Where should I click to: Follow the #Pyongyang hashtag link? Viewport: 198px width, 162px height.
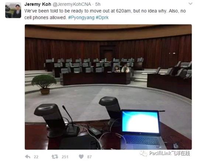pyautogui.click(x=81, y=18)
